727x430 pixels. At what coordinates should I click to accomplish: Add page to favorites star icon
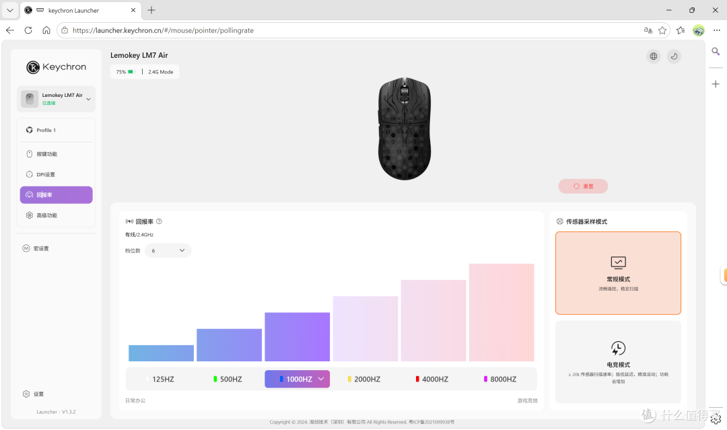click(x=662, y=30)
